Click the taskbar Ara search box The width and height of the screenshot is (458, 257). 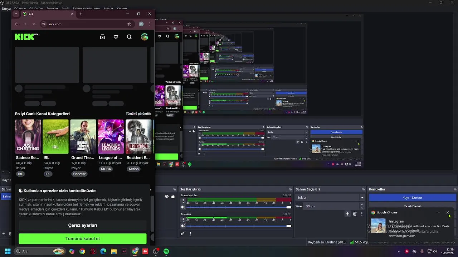pos(39,251)
